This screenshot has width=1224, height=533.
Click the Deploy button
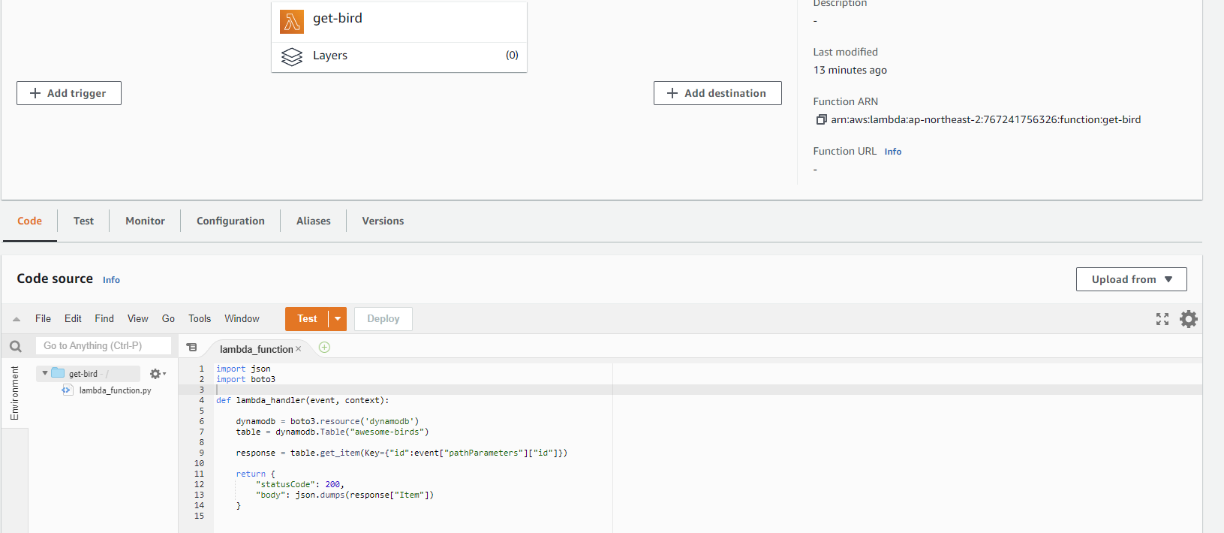coord(383,319)
